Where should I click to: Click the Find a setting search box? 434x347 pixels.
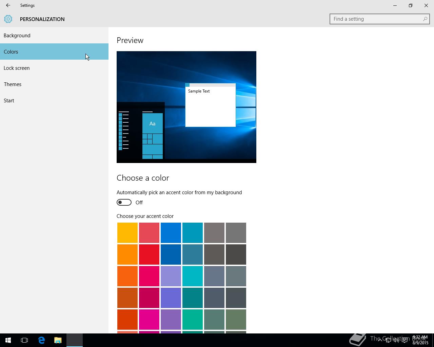380,19
